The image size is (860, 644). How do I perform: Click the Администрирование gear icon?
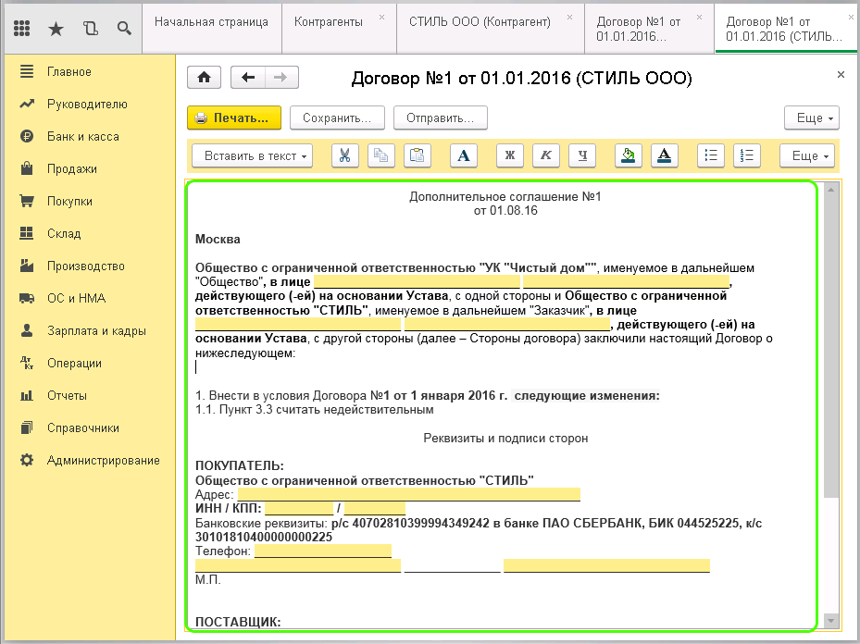(x=26, y=460)
